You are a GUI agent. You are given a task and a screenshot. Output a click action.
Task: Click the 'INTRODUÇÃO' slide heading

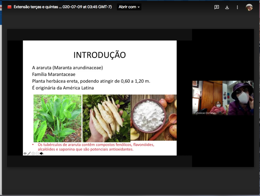pos(100,55)
